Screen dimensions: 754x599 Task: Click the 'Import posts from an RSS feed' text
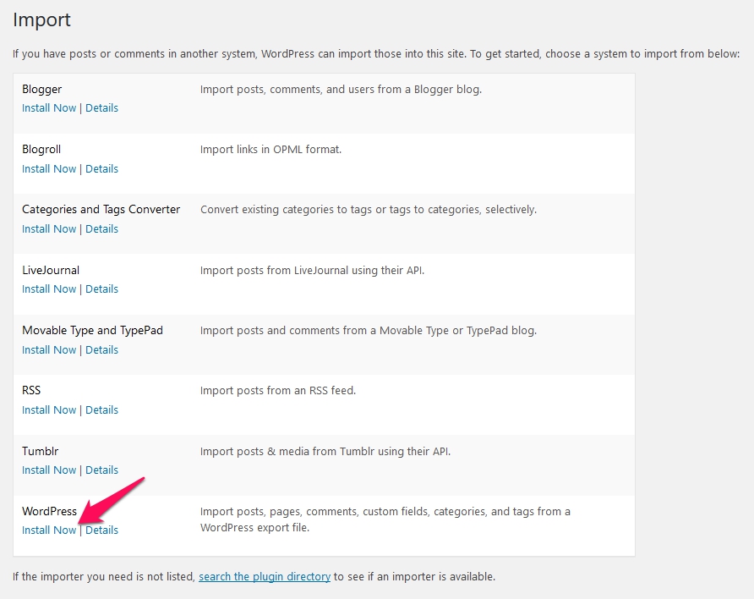click(278, 391)
